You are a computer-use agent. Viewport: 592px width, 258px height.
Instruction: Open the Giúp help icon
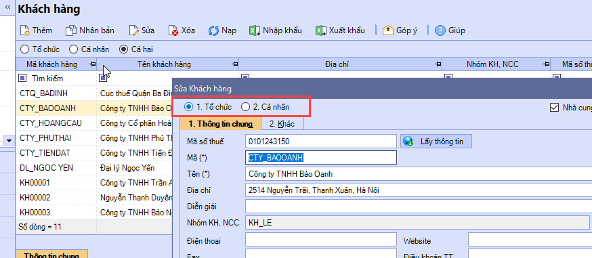tap(440, 30)
